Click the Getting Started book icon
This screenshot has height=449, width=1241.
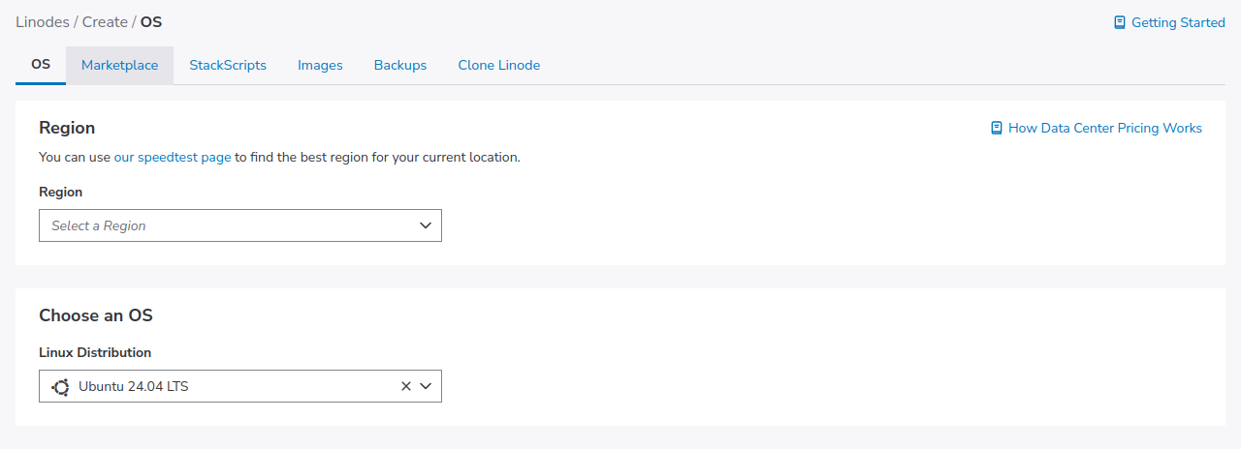pos(1120,22)
